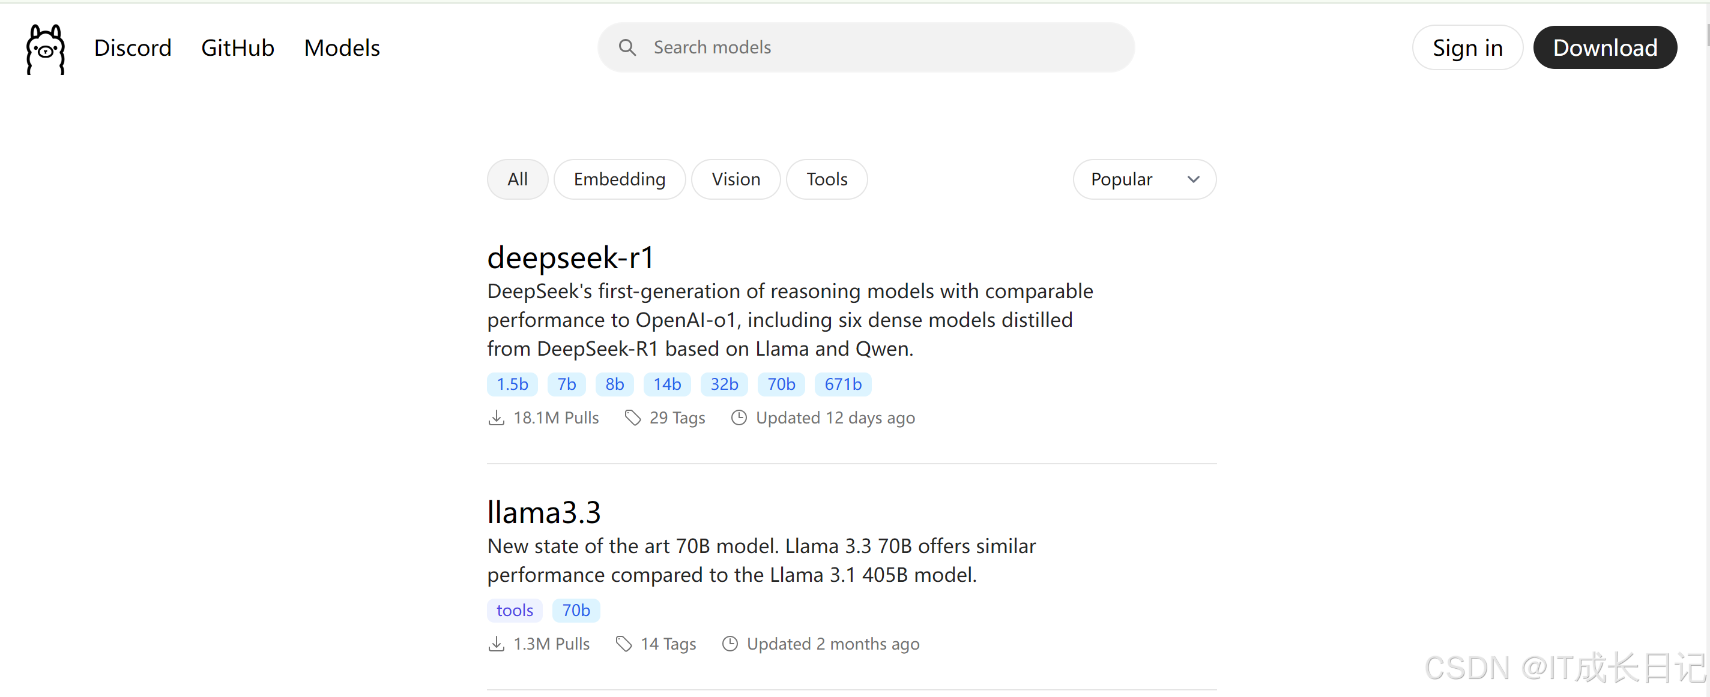Image resolution: width=1710 pixels, height=697 pixels.
Task: Click the search magnifier icon
Action: point(627,48)
